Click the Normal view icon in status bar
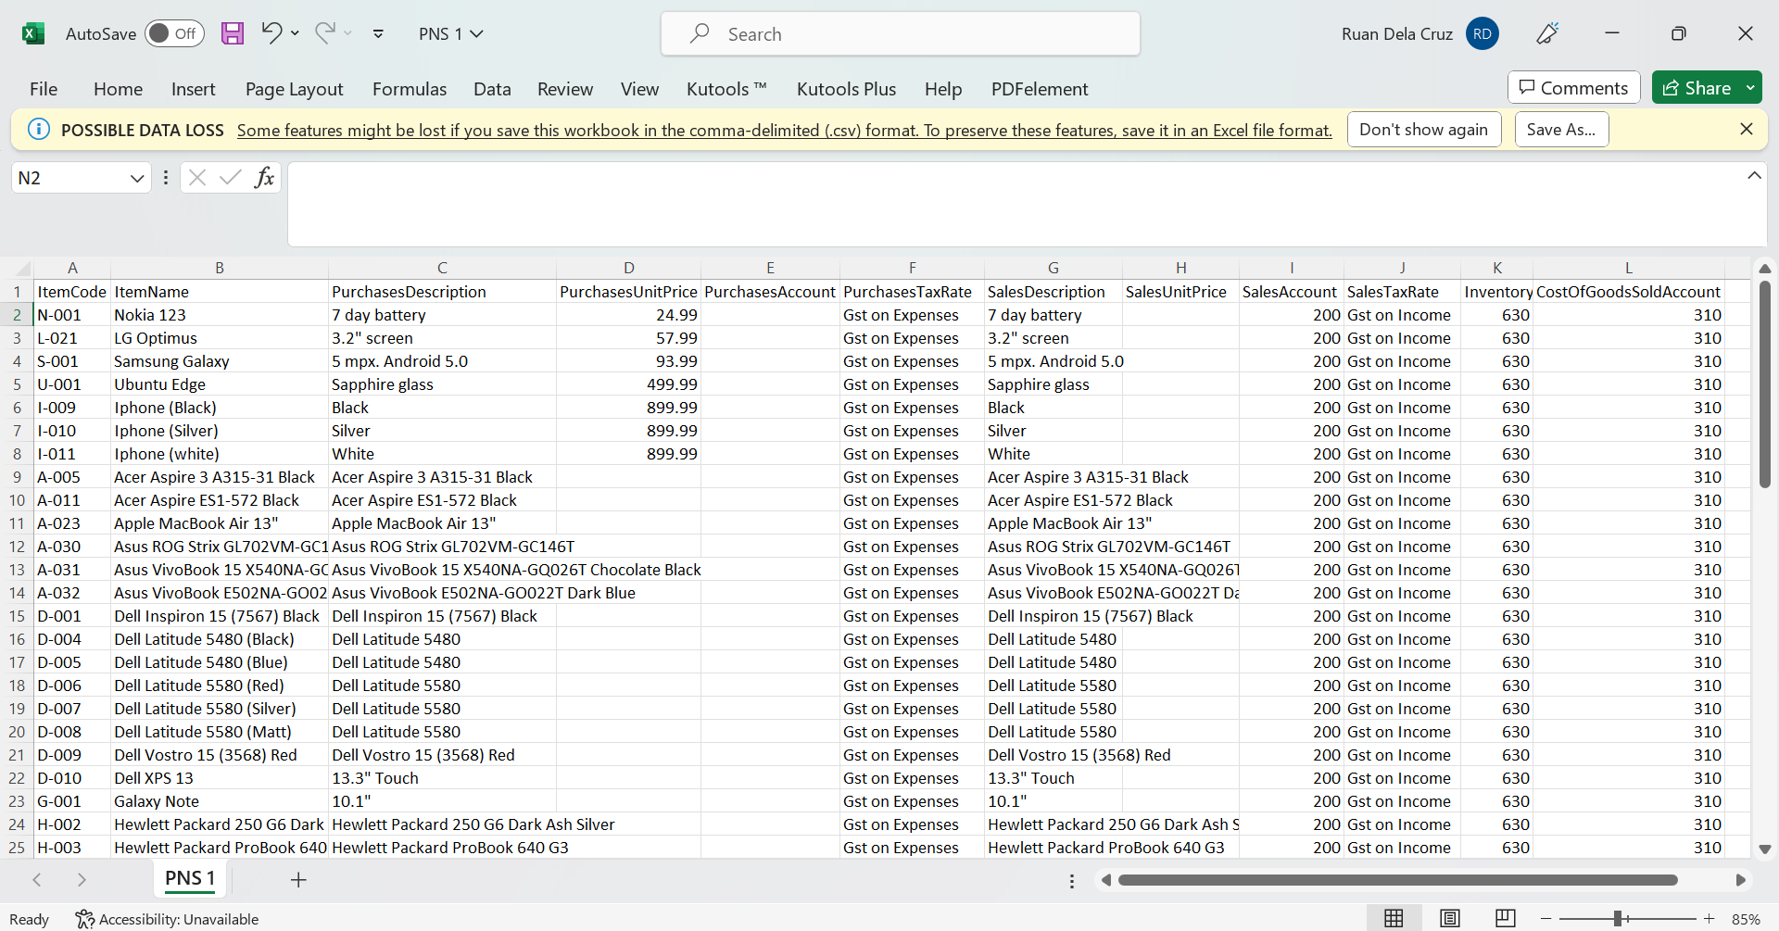This screenshot has height=931, width=1779. (x=1394, y=918)
